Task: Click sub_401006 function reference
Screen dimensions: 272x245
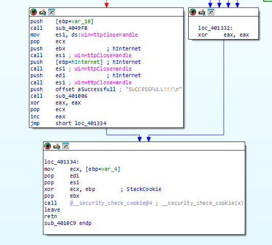Action: [x=71, y=96]
